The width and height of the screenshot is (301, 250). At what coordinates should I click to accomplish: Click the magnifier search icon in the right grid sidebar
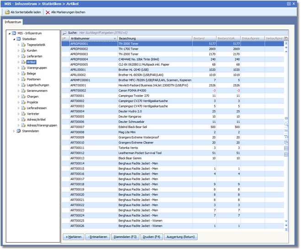click(x=286, y=124)
